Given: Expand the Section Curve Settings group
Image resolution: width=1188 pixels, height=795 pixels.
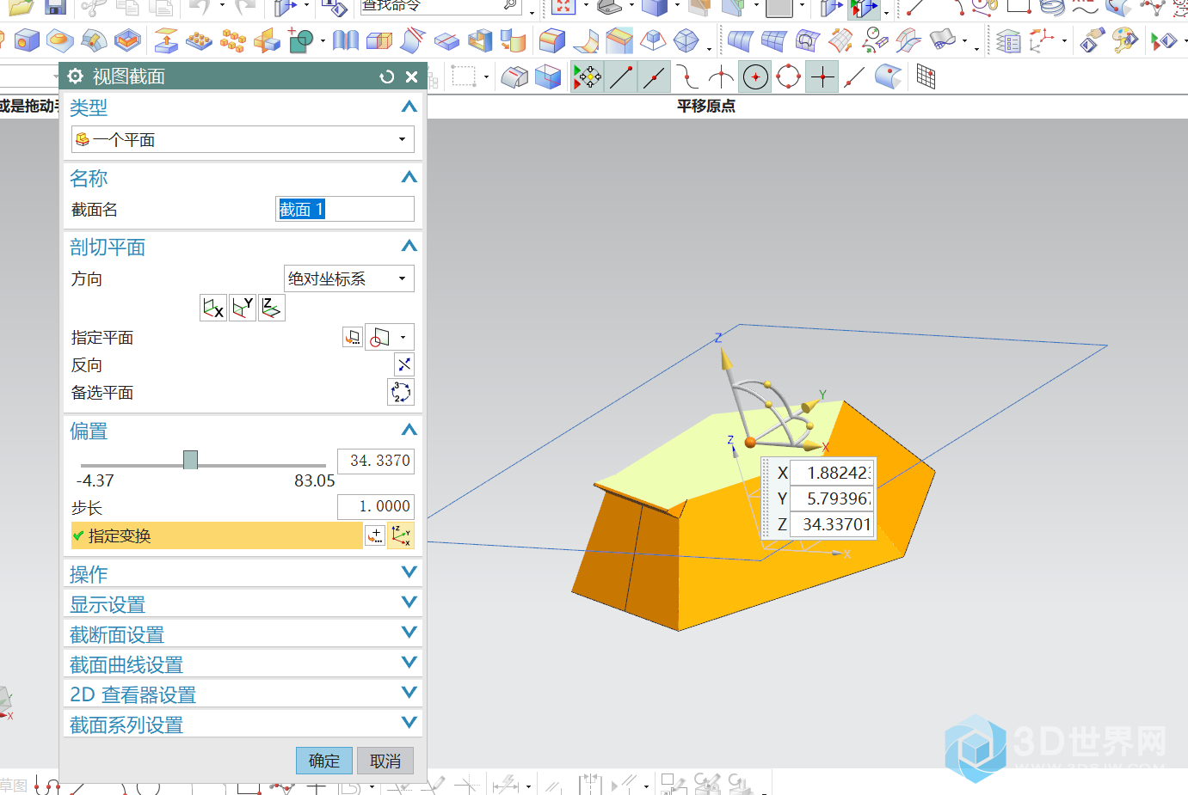Looking at the screenshot, I should (x=409, y=663).
